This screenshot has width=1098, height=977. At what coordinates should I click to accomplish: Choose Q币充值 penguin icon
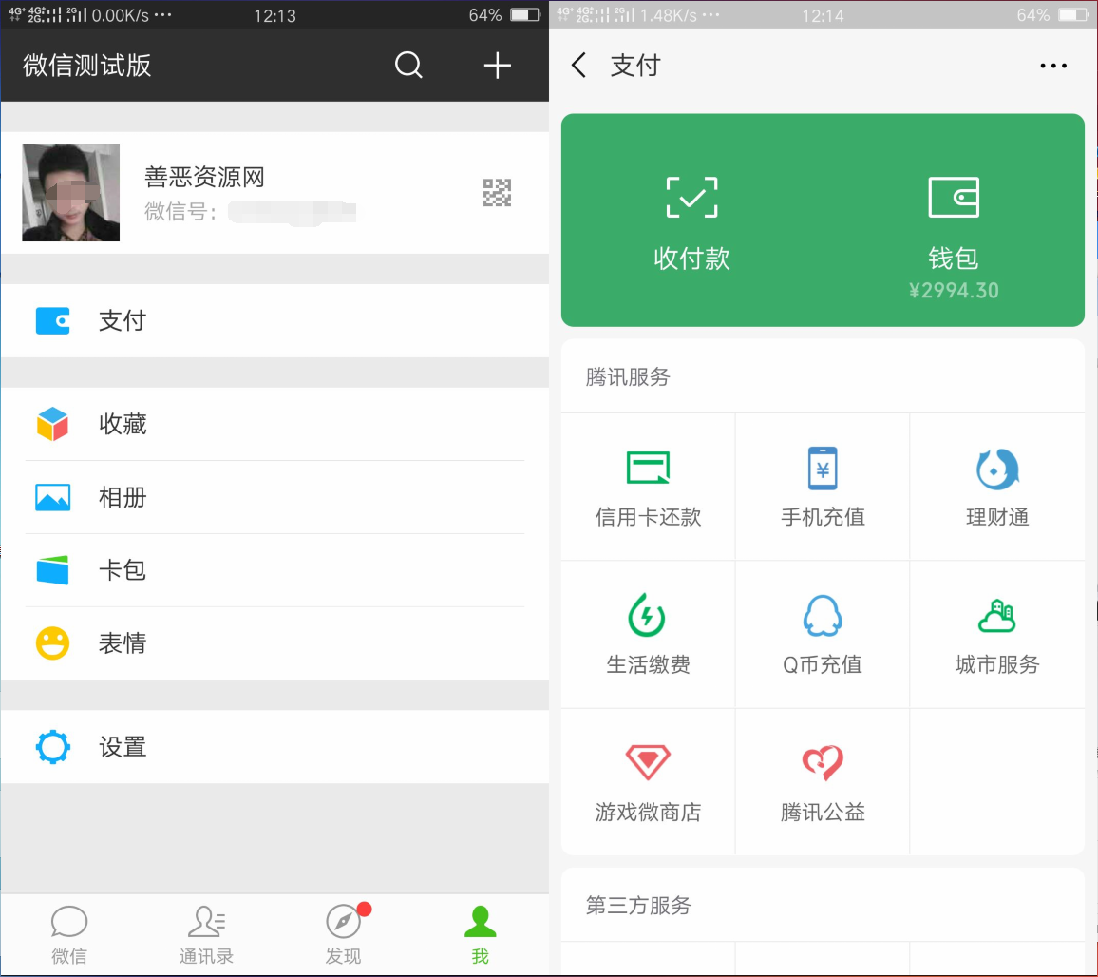(823, 616)
